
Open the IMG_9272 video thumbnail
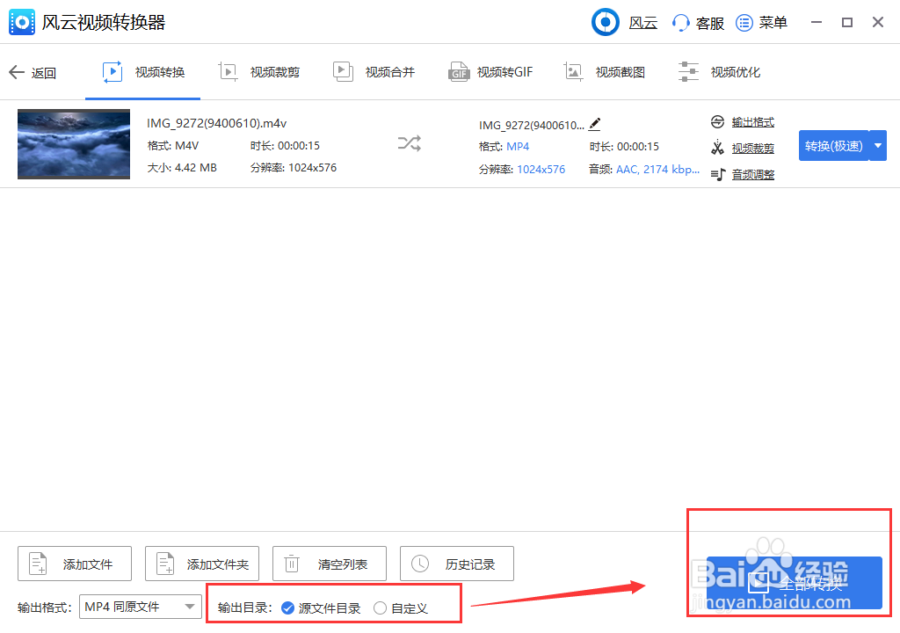click(74, 144)
